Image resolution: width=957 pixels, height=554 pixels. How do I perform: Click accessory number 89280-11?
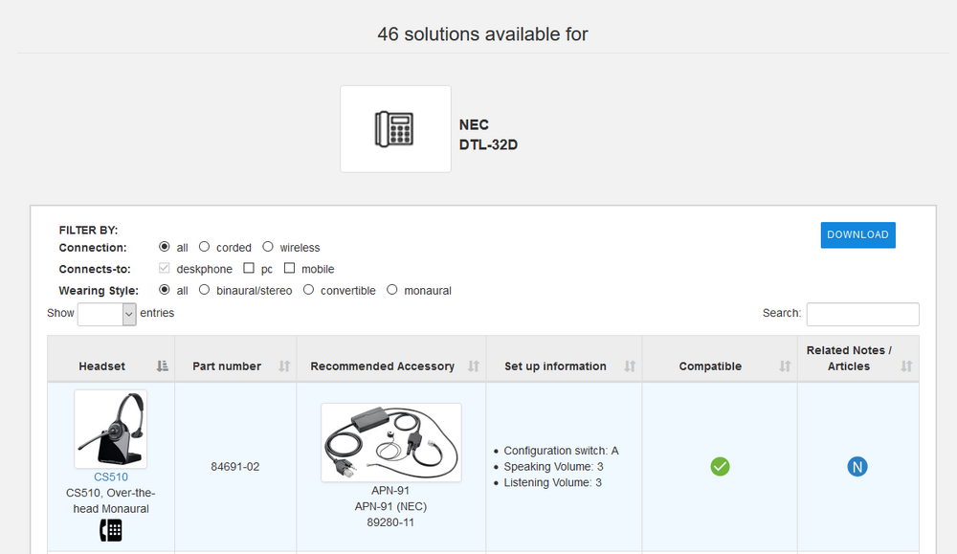(390, 522)
